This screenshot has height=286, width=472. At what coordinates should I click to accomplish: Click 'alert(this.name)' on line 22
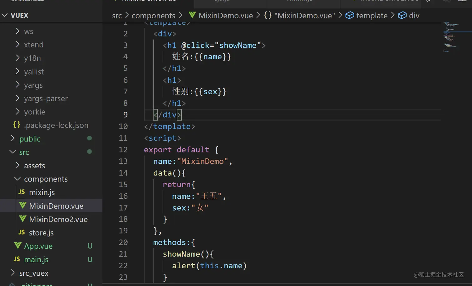pyautogui.click(x=209, y=266)
